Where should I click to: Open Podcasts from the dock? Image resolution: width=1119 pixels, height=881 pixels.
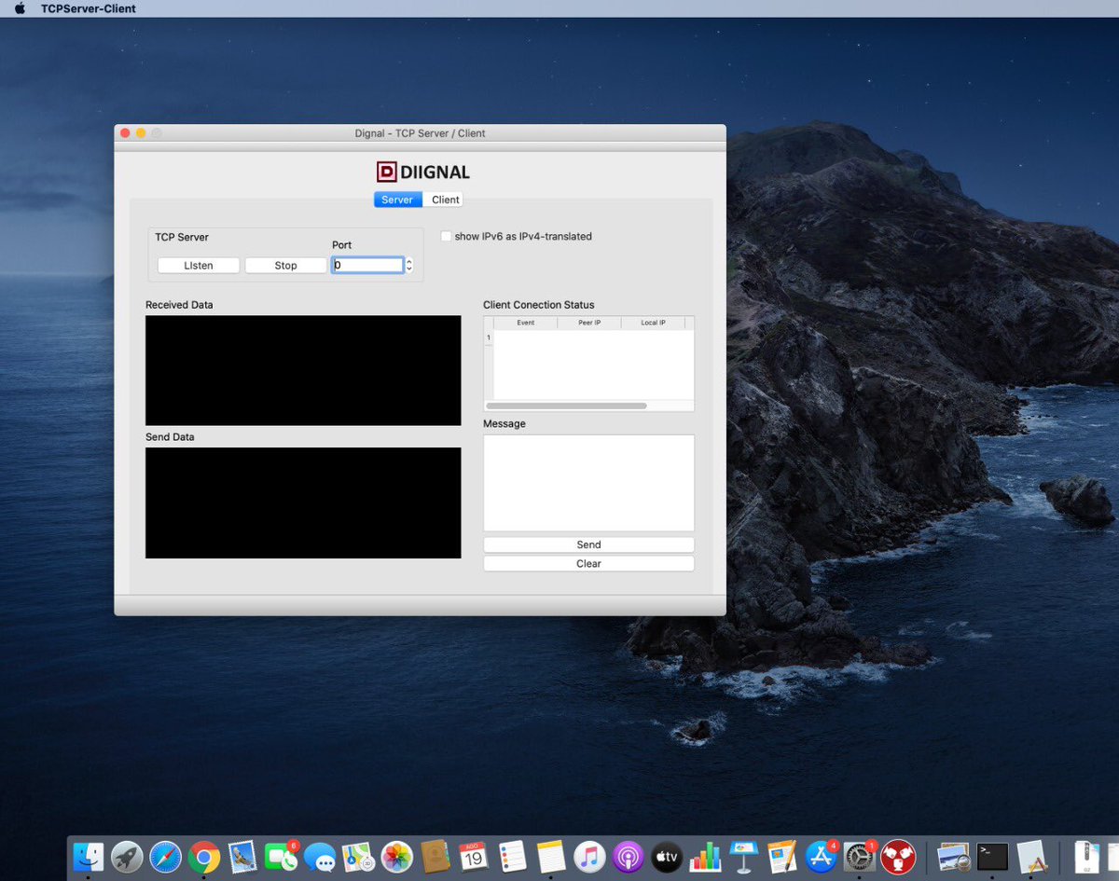click(628, 857)
